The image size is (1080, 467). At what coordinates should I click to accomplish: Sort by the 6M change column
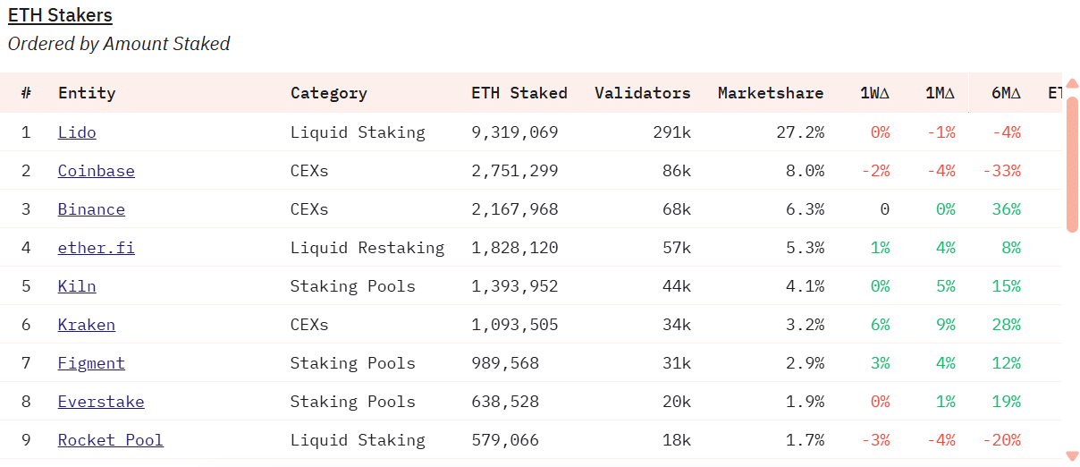click(1005, 93)
